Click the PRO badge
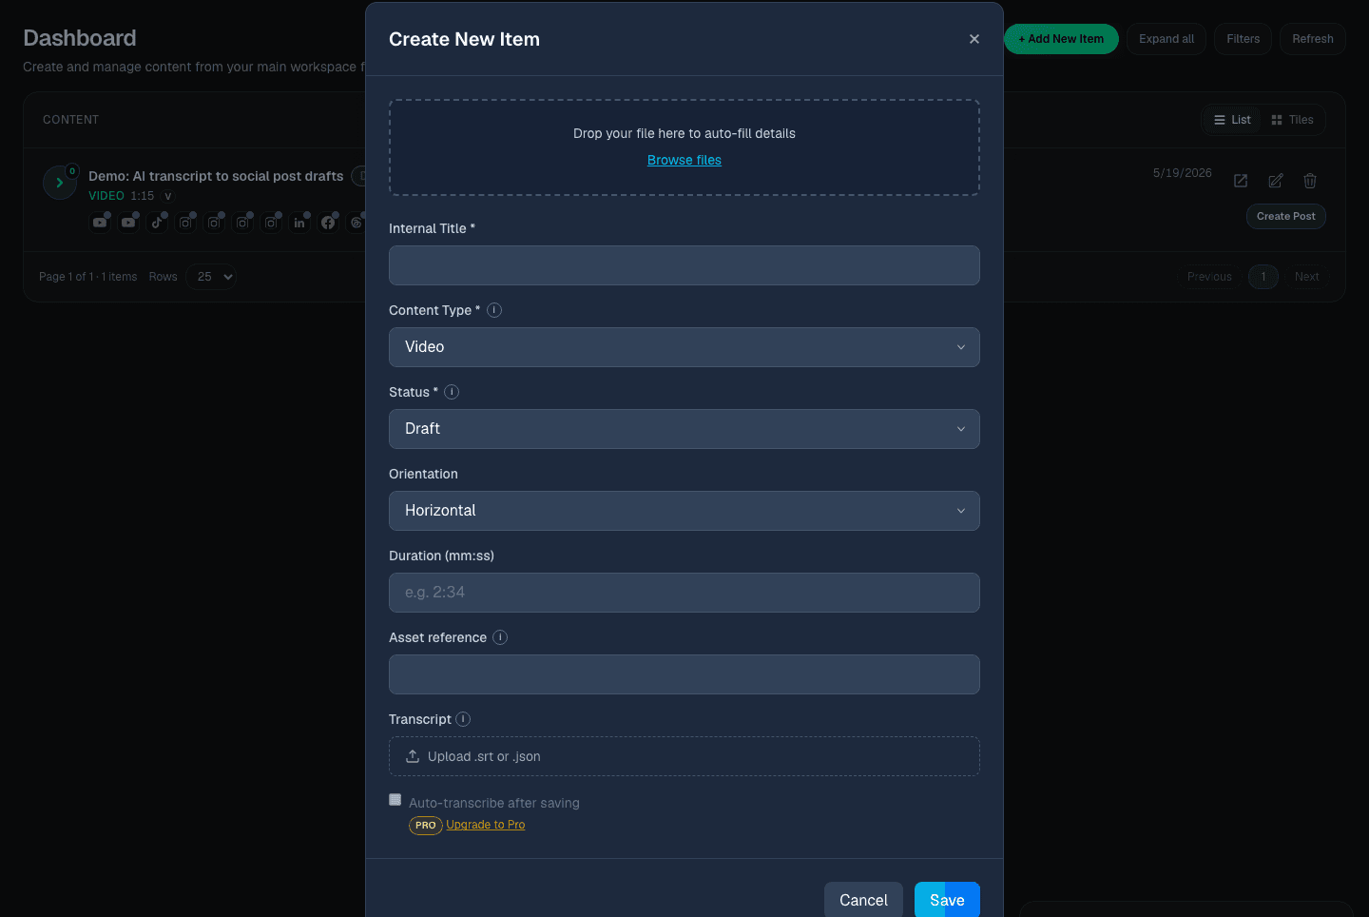The image size is (1369, 917). (426, 825)
